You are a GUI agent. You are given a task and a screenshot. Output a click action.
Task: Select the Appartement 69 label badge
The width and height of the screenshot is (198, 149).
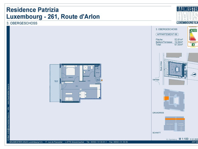point(167,34)
